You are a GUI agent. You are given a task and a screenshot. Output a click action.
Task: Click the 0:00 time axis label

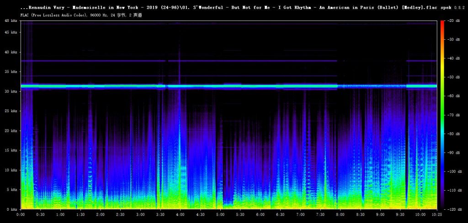tap(21, 214)
